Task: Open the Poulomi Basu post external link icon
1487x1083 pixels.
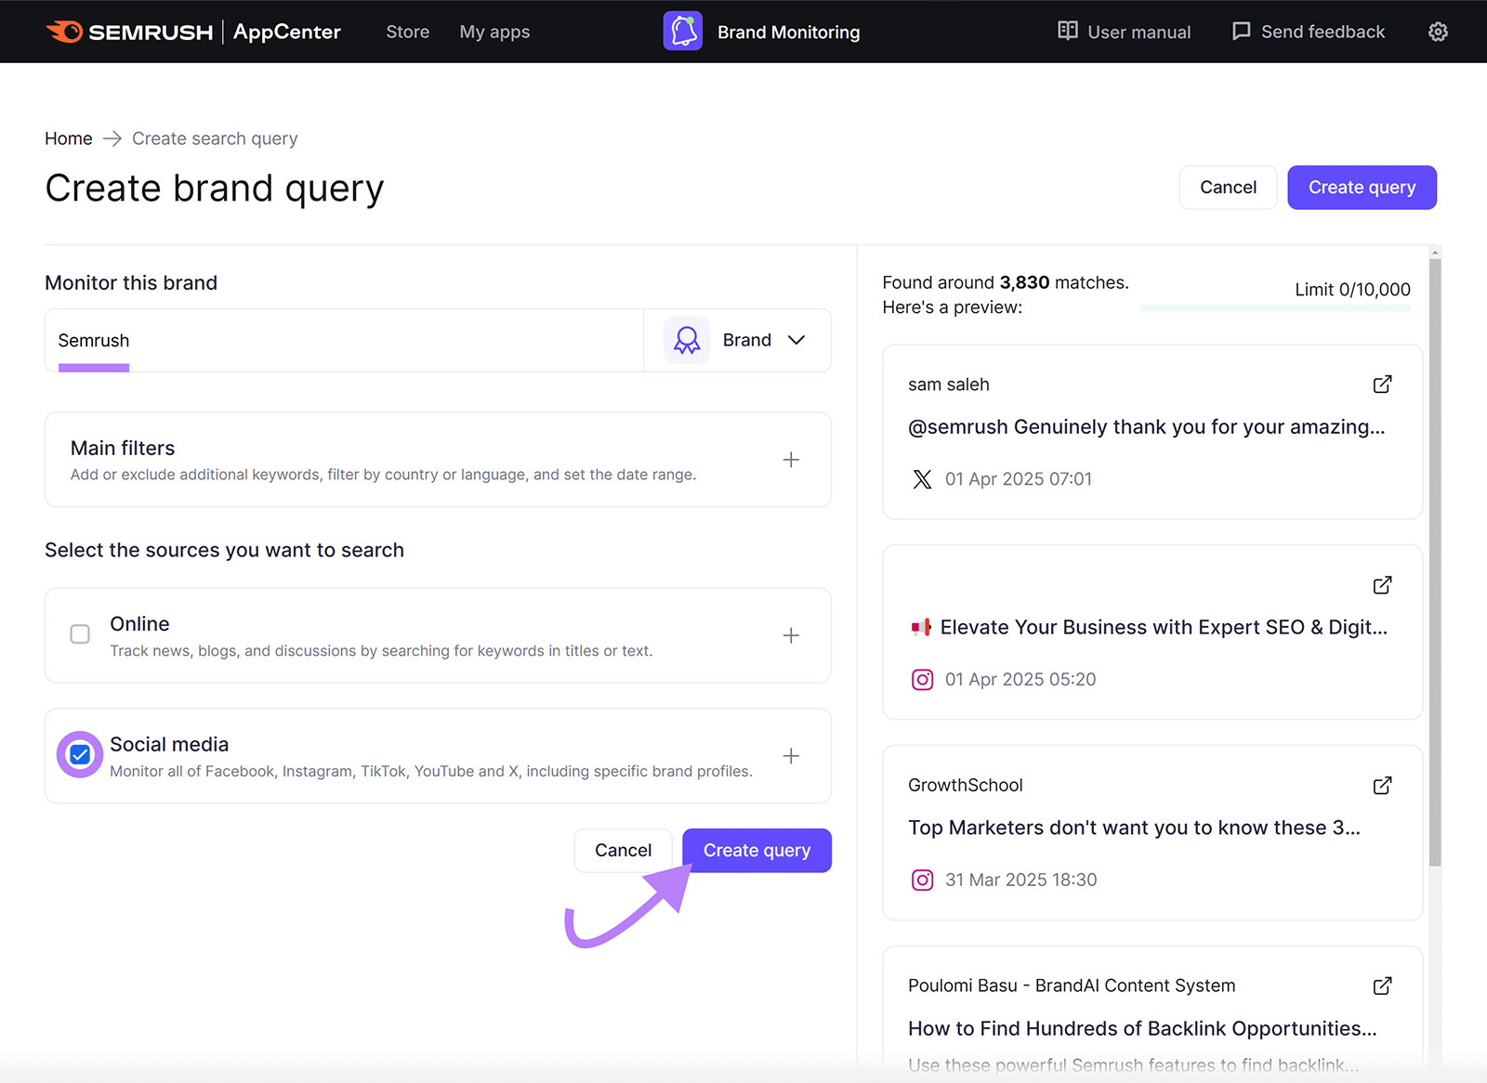Action: (x=1382, y=985)
